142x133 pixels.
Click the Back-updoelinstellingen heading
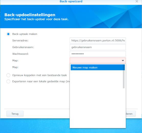pyautogui.click(x=30, y=15)
